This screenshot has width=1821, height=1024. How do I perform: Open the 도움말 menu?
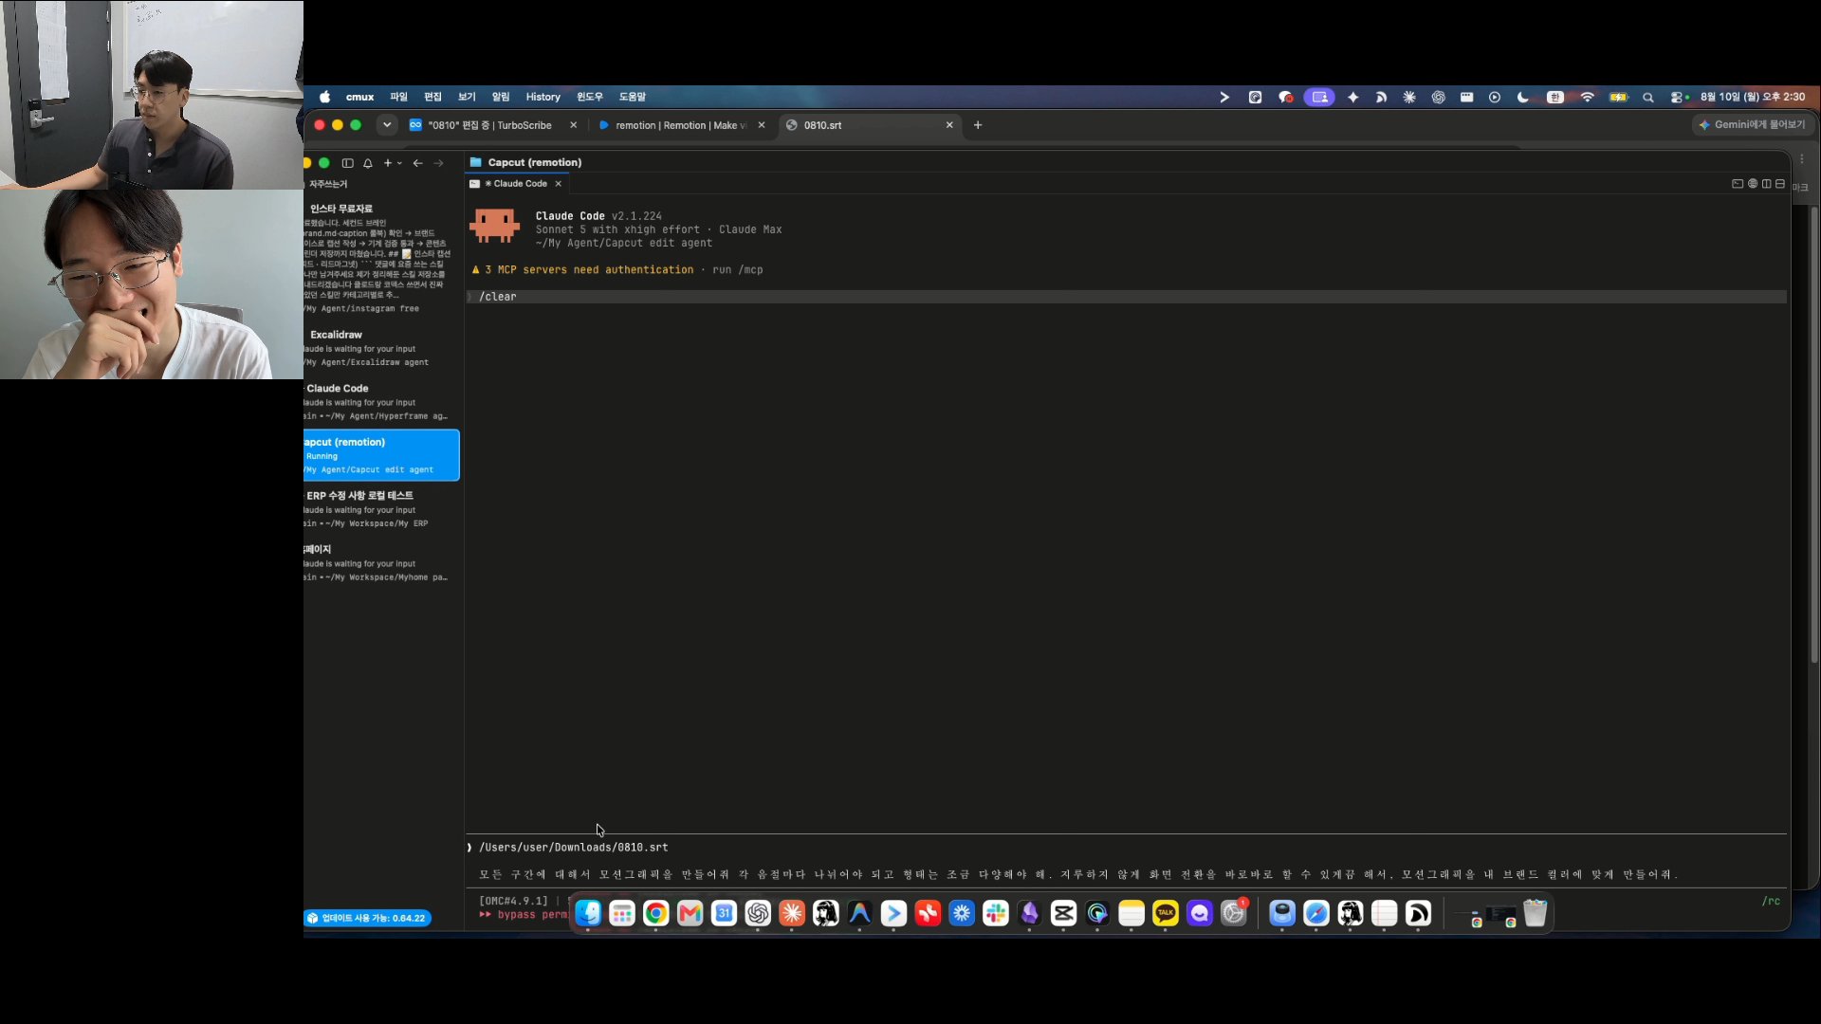click(x=633, y=97)
